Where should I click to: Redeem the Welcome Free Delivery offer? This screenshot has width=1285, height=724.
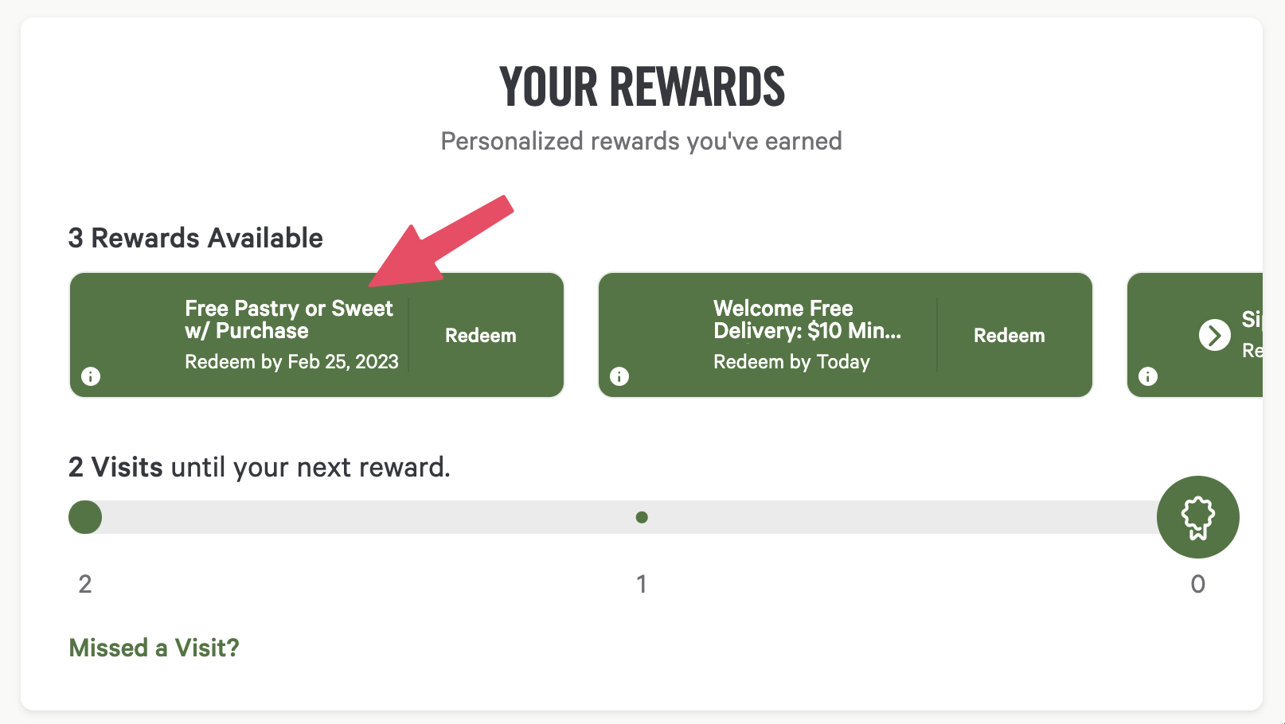[1010, 335]
